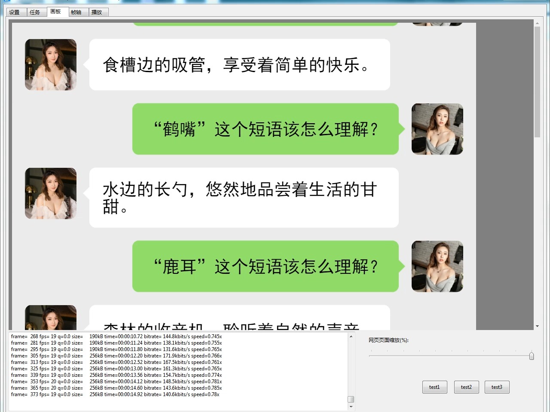Switch to the 播放 tab

click(98, 12)
